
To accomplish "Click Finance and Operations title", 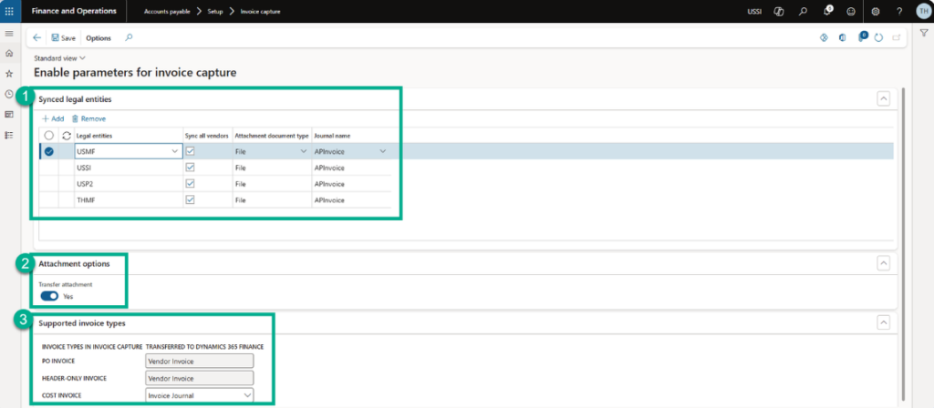I will point(73,11).
